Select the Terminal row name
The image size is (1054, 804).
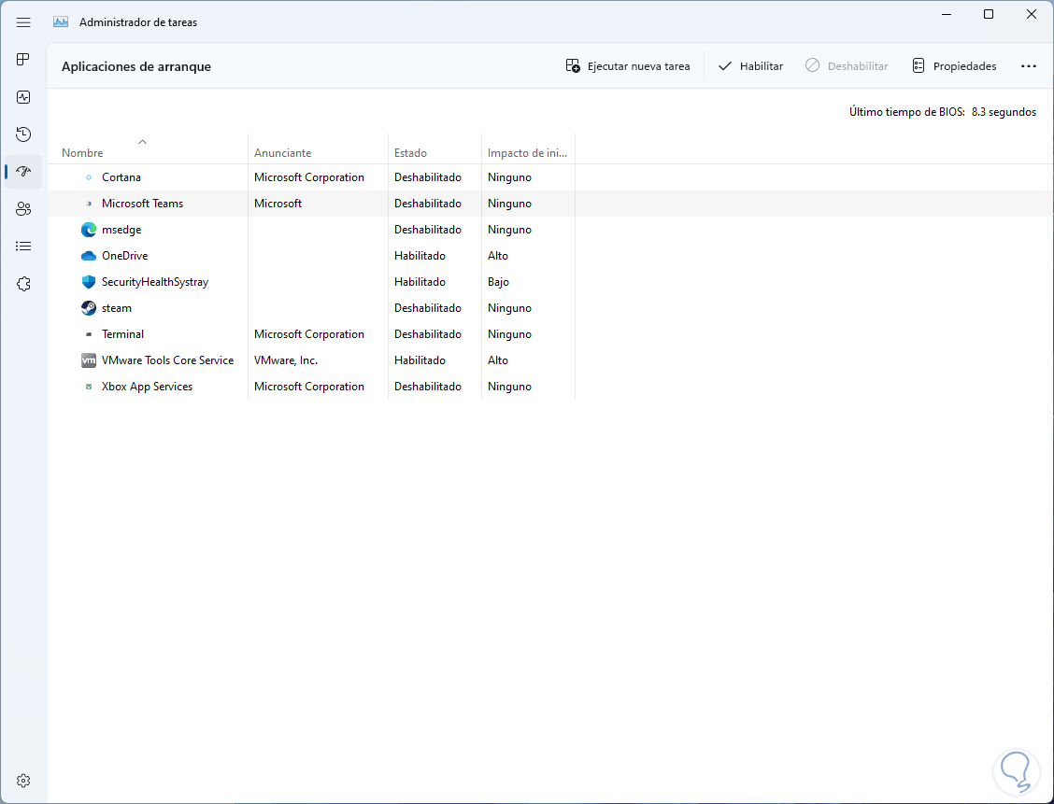pyautogui.click(x=122, y=334)
